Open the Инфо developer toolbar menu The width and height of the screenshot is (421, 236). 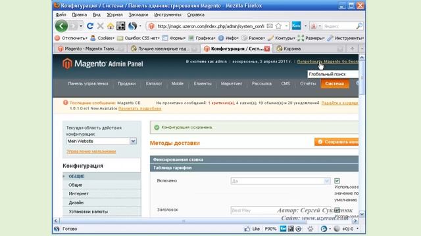[x=228, y=38]
